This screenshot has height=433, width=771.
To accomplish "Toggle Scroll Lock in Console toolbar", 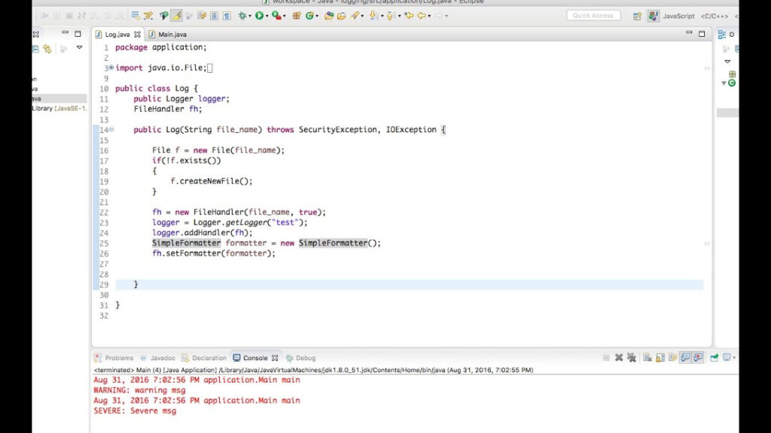I will [x=660, y=357].
